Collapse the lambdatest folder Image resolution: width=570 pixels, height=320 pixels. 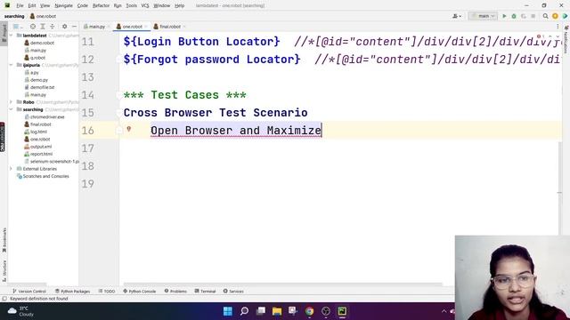pyautogui.click(x=11, y=36)
